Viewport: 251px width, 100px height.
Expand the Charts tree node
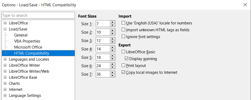coord(5,83)
